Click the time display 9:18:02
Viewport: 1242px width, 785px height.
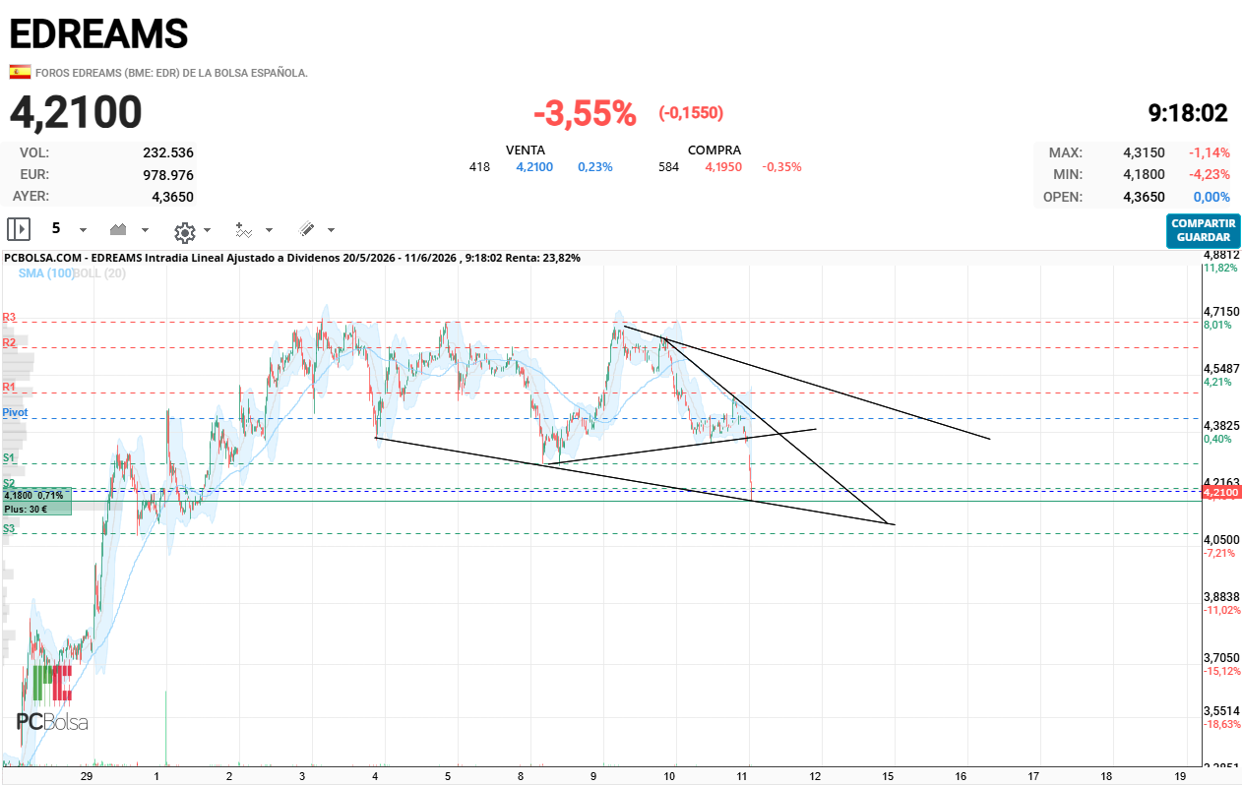pos(1188,113)
